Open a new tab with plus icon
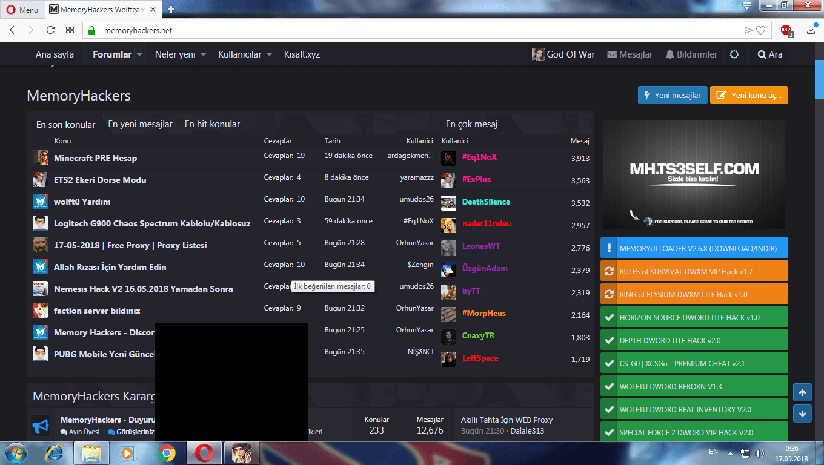The width and height of the screenshot is (824, 465). 171,9
